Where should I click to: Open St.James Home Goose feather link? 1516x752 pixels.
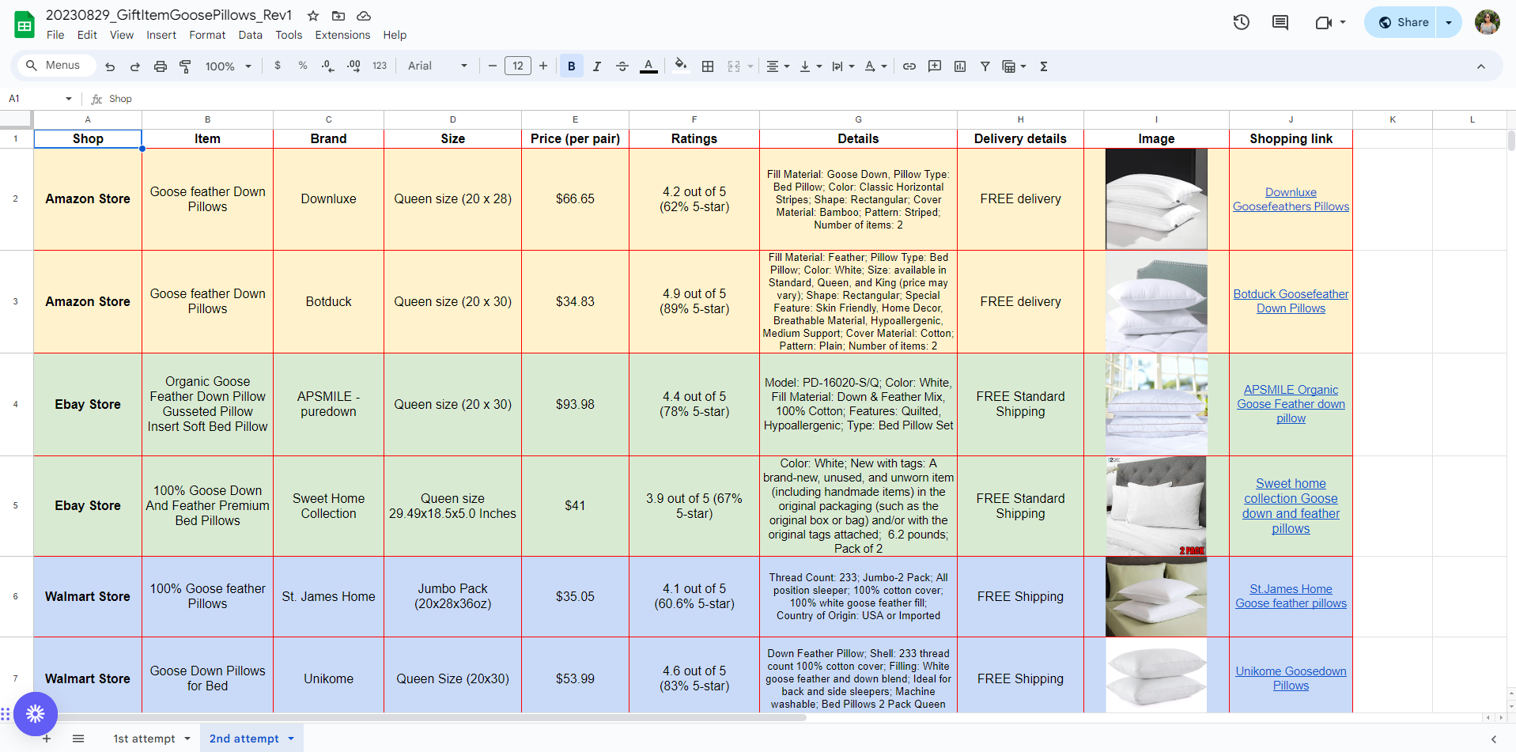(x=1291, y=596)
